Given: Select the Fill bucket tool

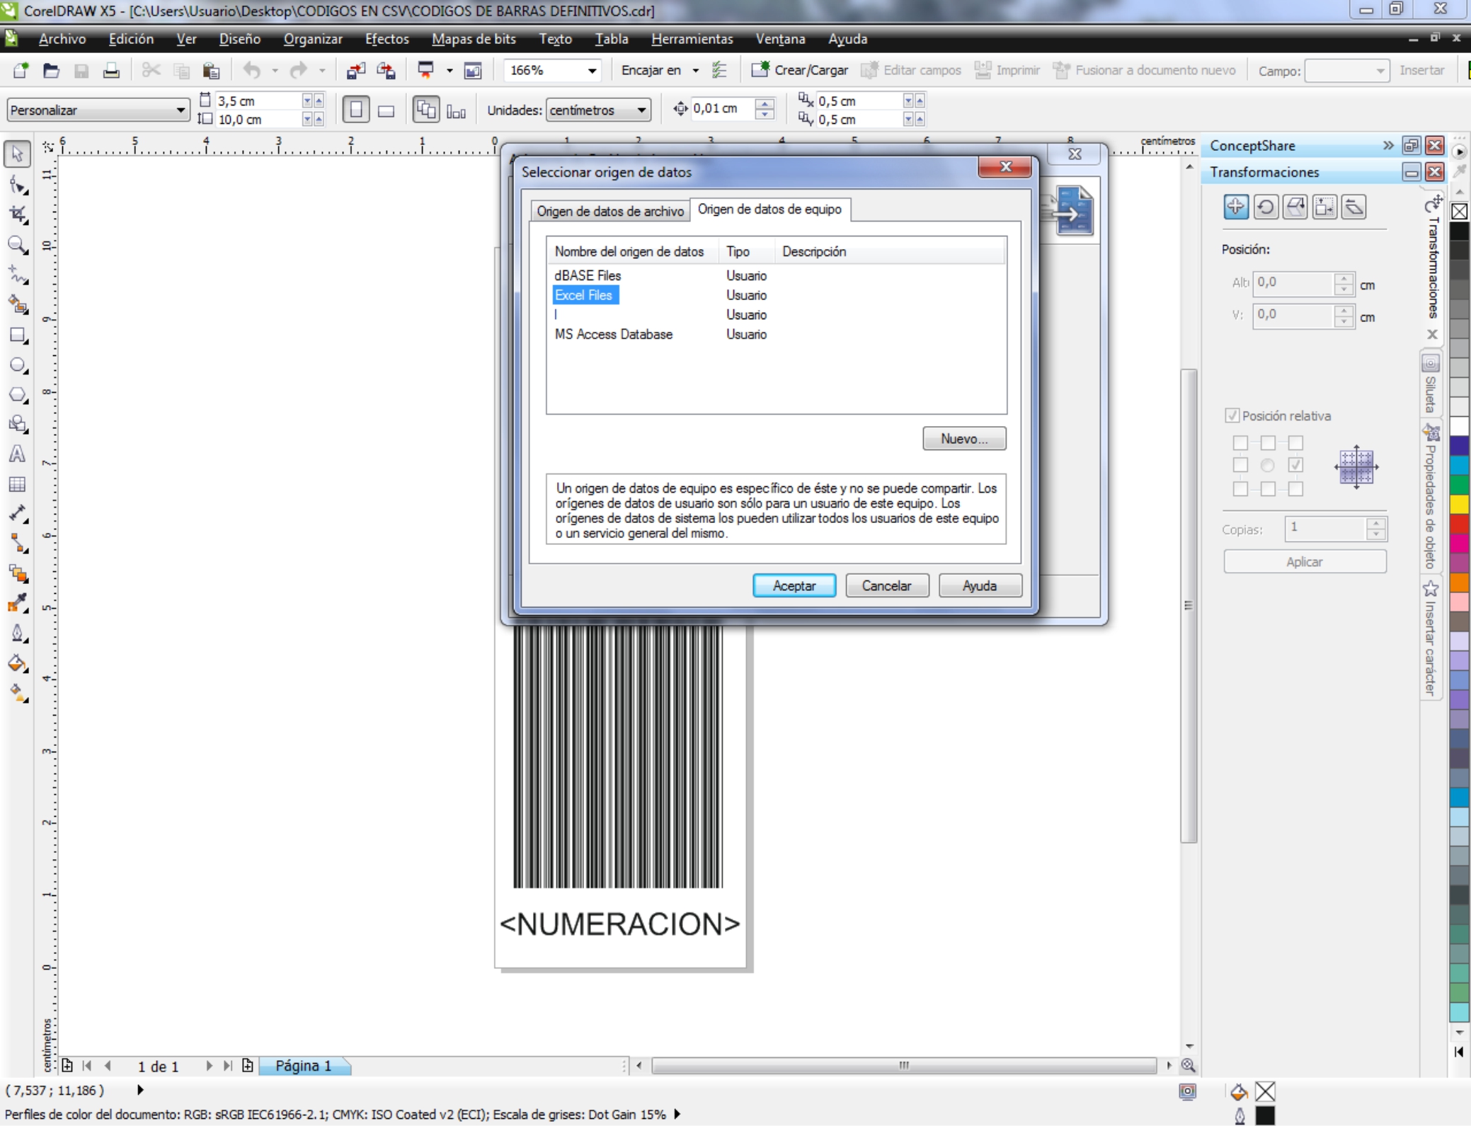Looking at the screenshot, I should [17, 663].
